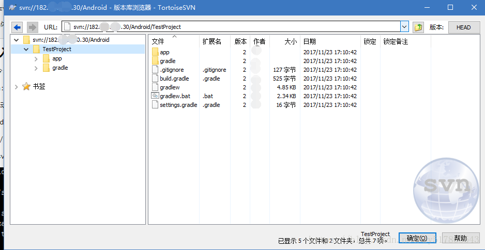Image resolution: width=485 pixels, height=250 pixels.
Task: Click the build.gradle file icon
Action: [x=155, y=78]
